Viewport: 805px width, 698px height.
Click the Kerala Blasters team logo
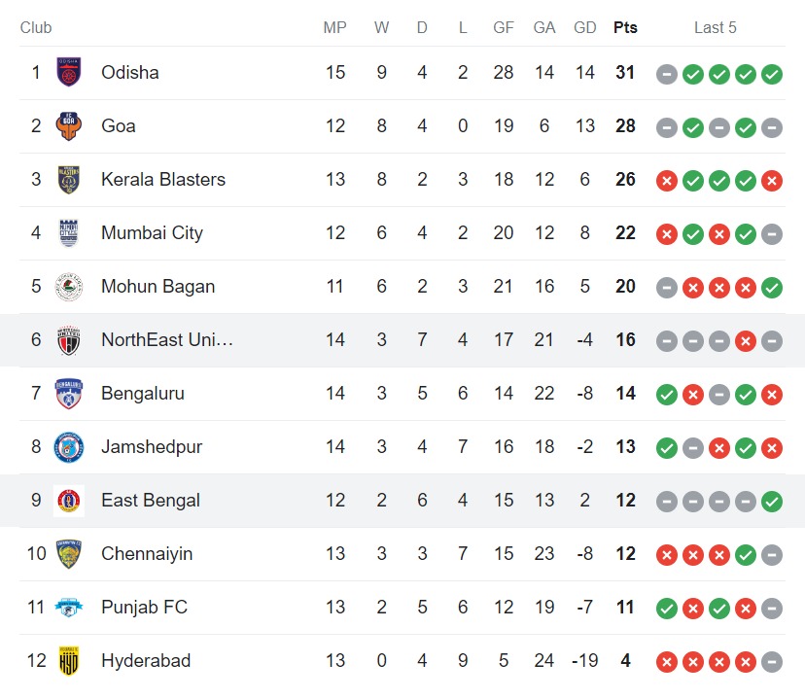tap(68, 180)
